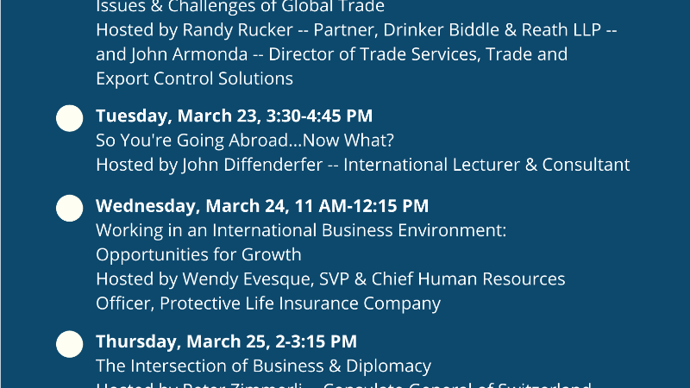Click the bullet beside Tuesday, March 23

70,118
